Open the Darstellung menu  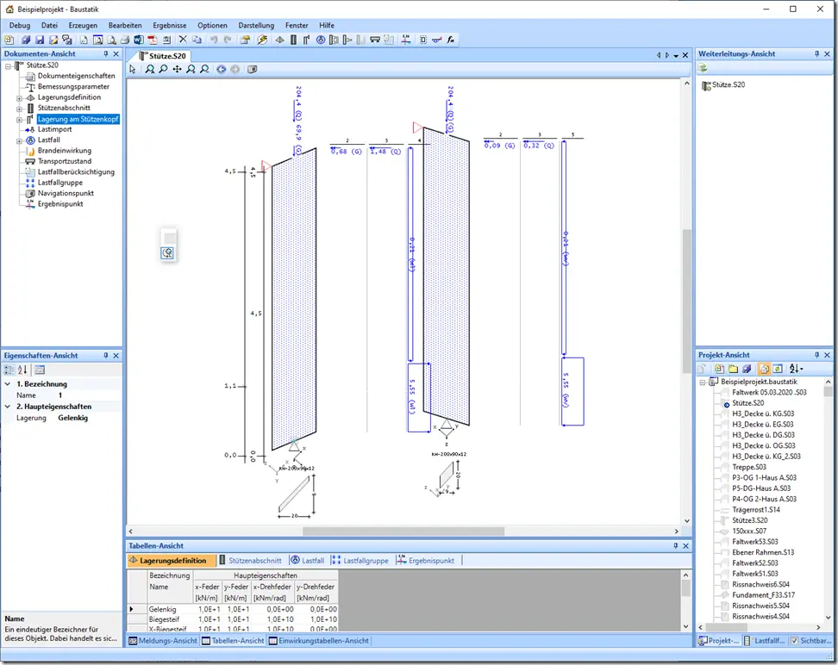click(x=256, y=25)
